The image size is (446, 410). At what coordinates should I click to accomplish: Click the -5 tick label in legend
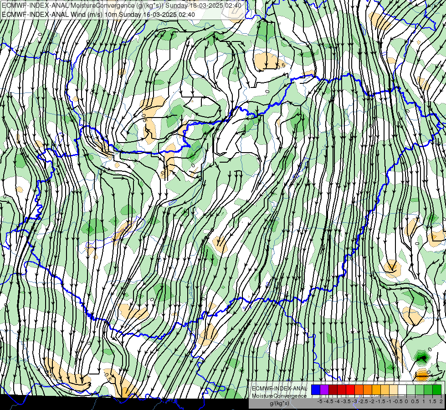pyautogui.click(x=320, y=401)
